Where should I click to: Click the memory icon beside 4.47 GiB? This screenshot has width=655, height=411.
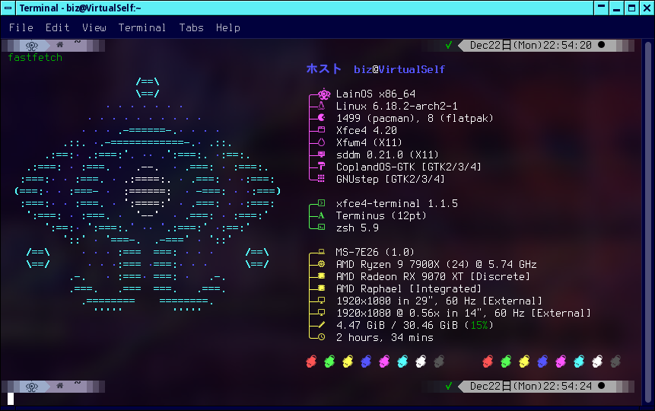321,324
